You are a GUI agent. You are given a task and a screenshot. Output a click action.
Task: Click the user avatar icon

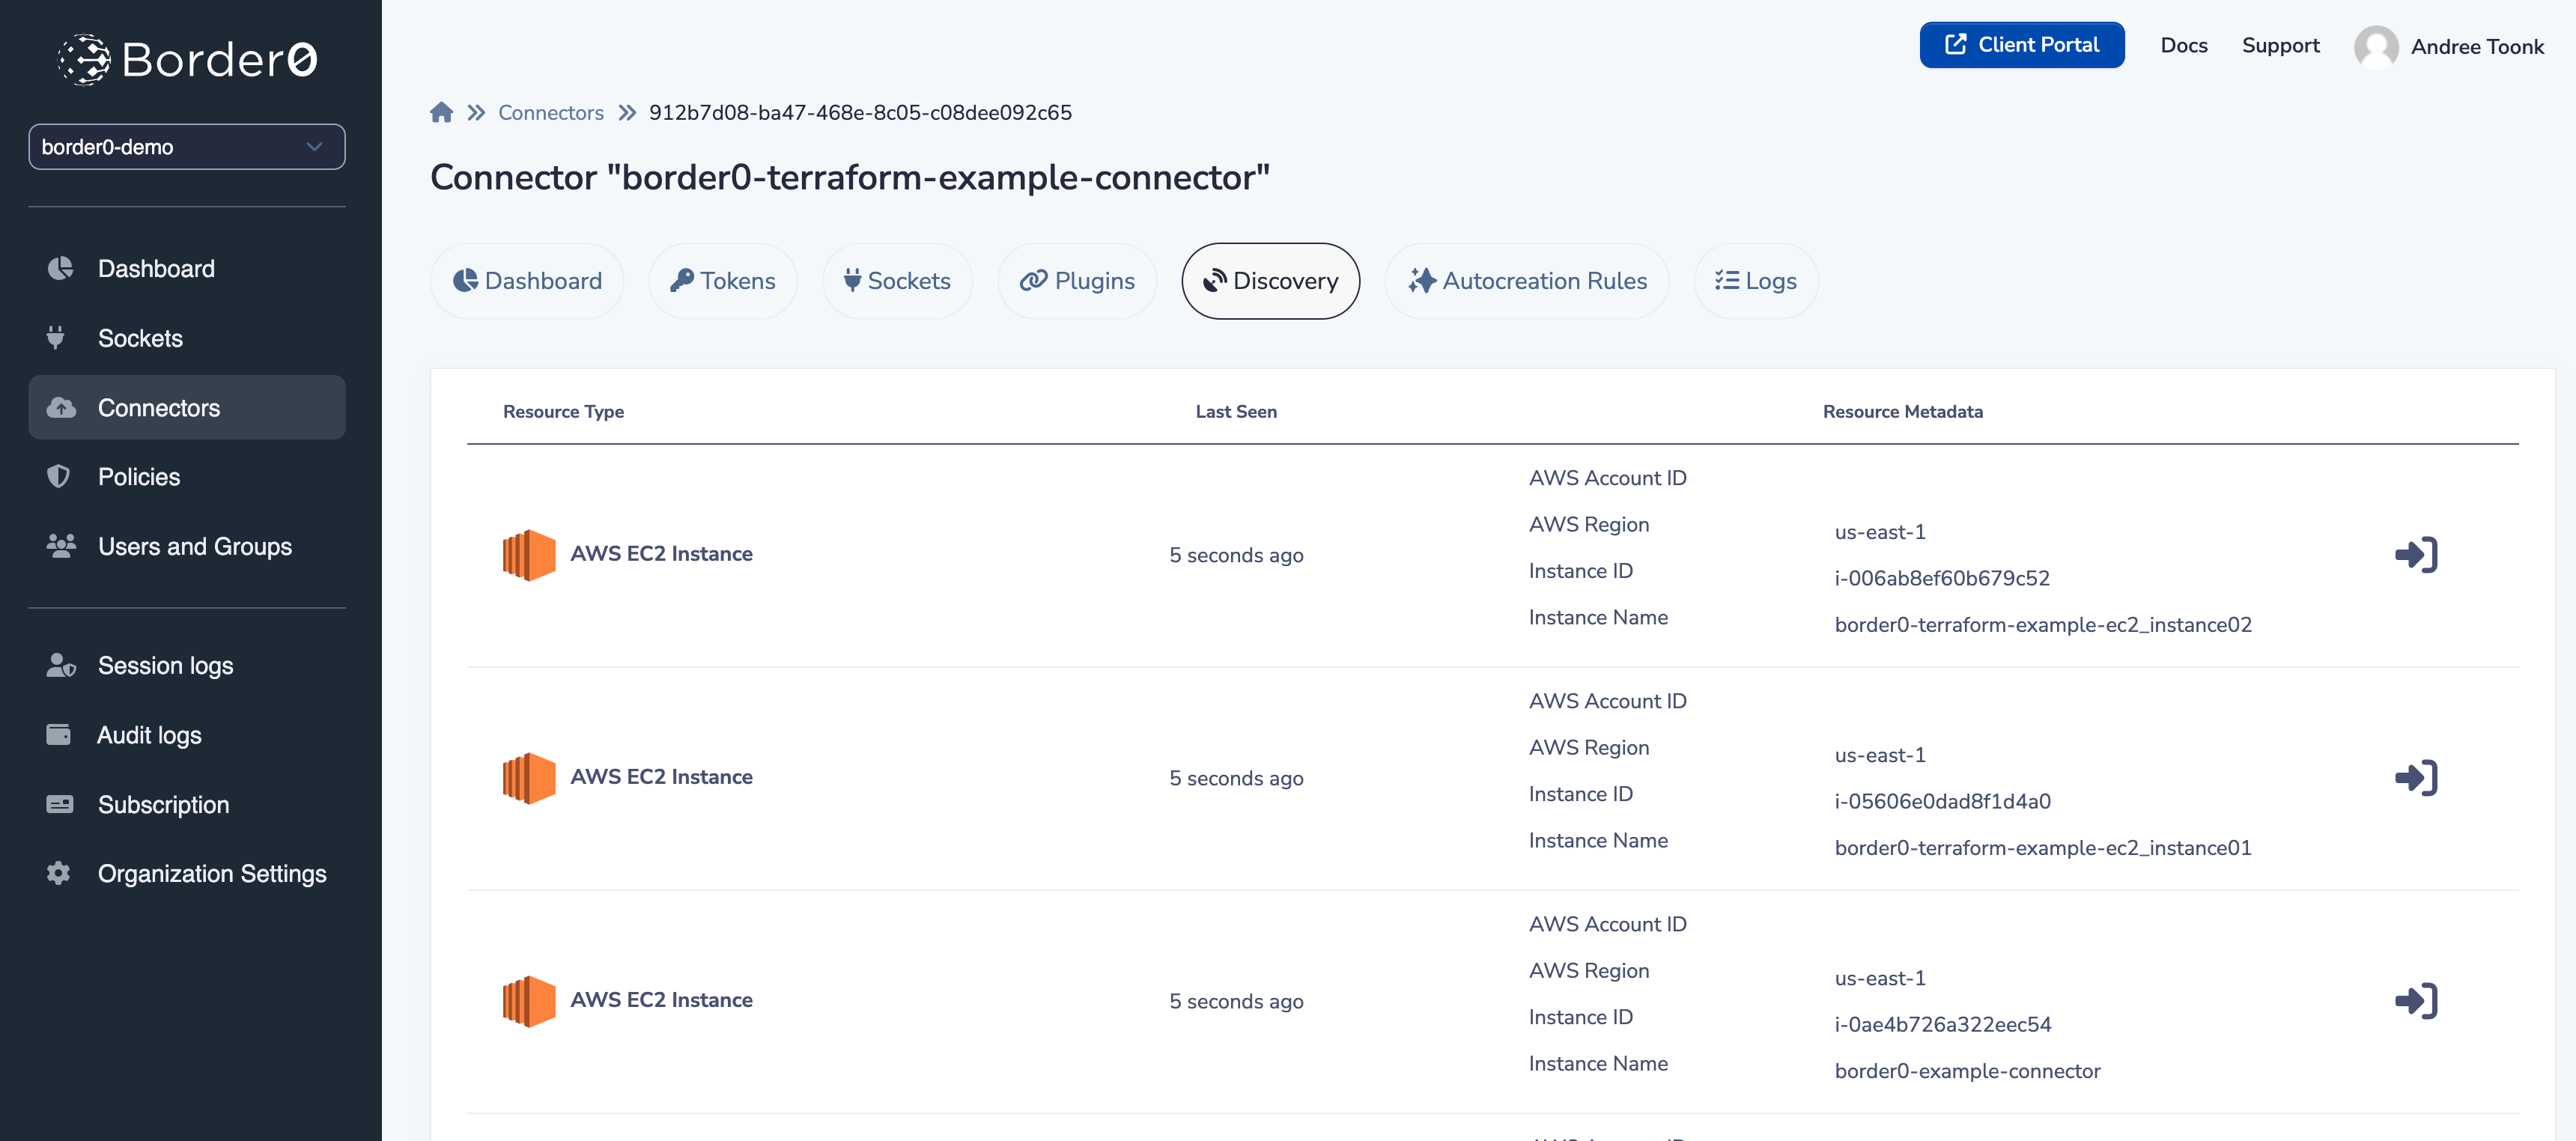(x=2376, y=47)
